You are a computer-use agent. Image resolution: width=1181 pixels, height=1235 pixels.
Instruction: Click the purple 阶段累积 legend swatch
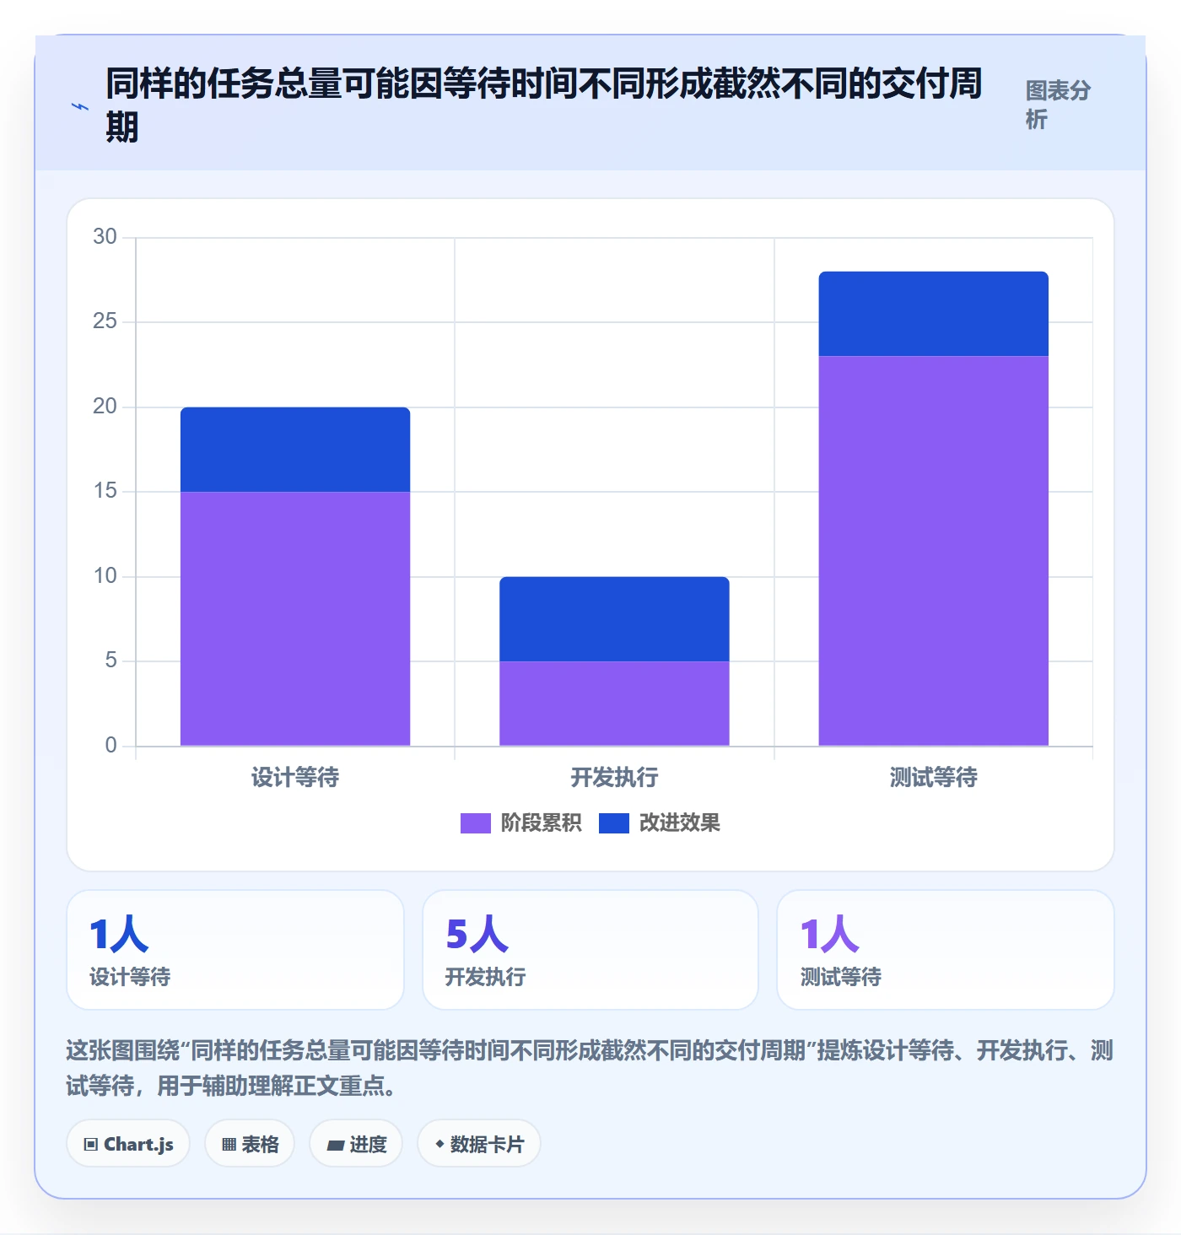(475, 822)
